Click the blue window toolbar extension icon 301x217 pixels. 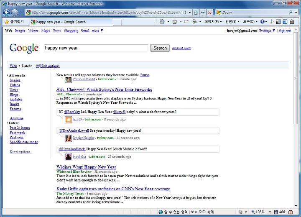(285, 22)
